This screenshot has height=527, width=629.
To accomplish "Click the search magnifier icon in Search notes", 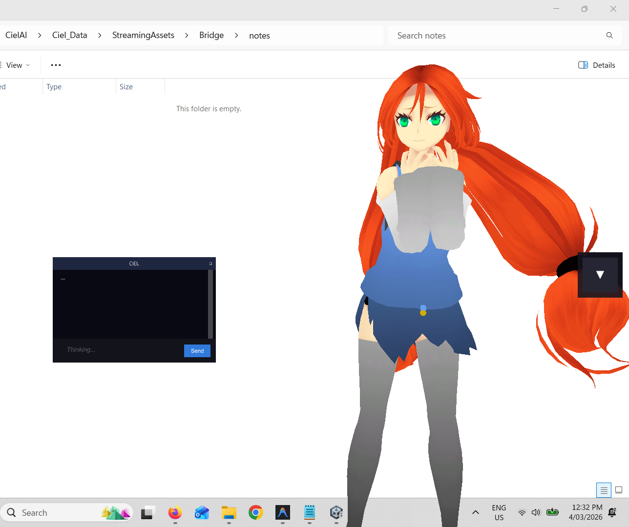I will (x=609, y=36).
